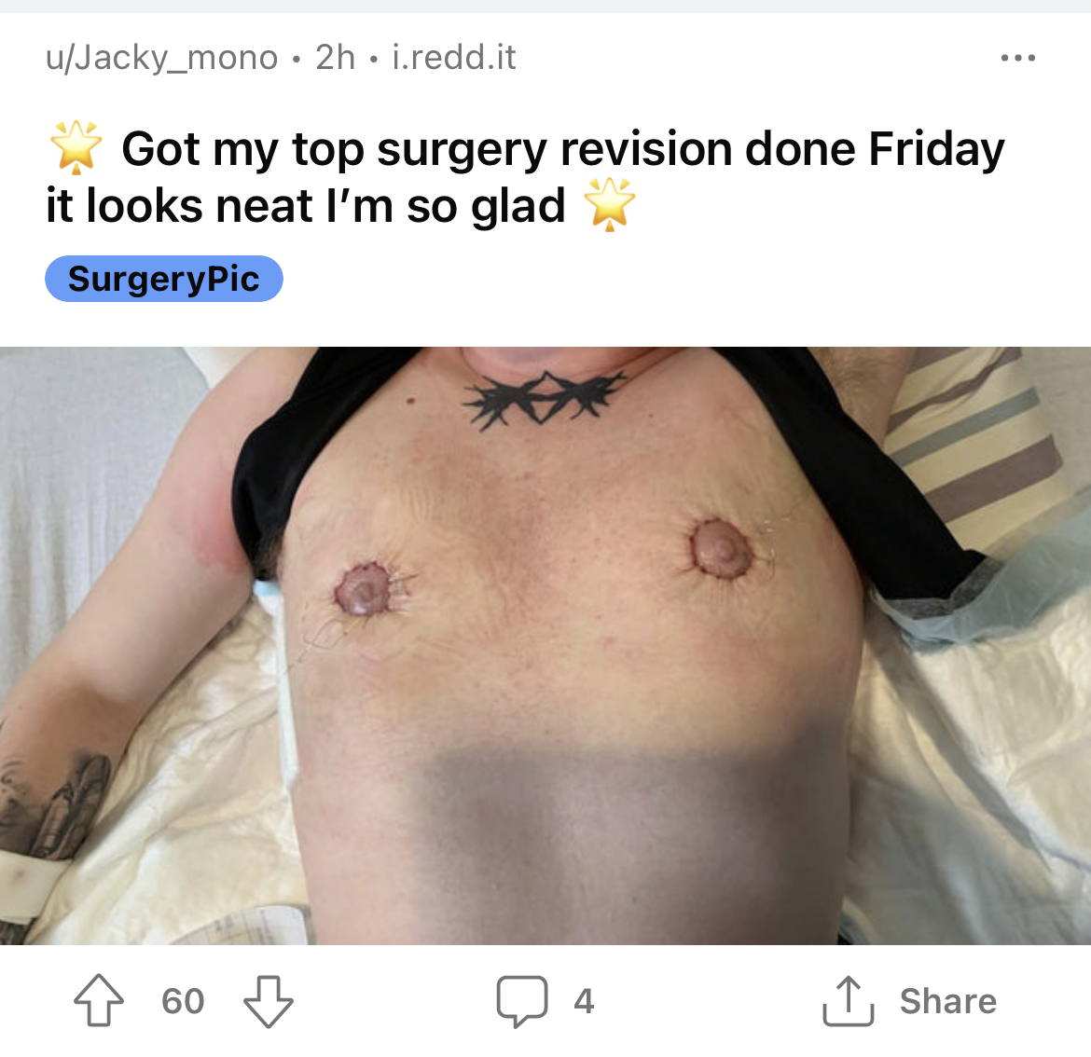Open the i.redd.it source link
This screenshot has width=1091, height=1057.
[x=454, y=57]
